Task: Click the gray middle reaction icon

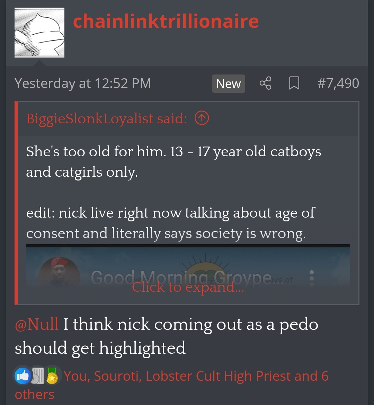Action: pyautogui.click(x=38, y=376)
